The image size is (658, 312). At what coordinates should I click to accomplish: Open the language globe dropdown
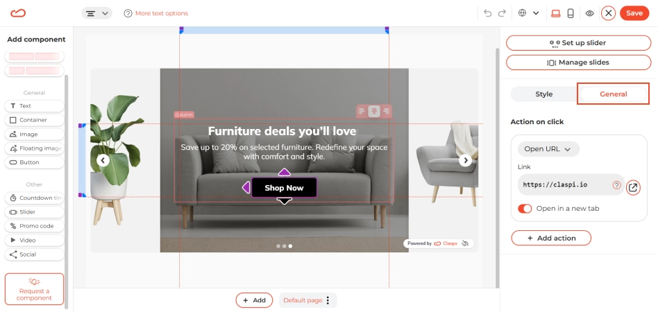tap(528, 13)
